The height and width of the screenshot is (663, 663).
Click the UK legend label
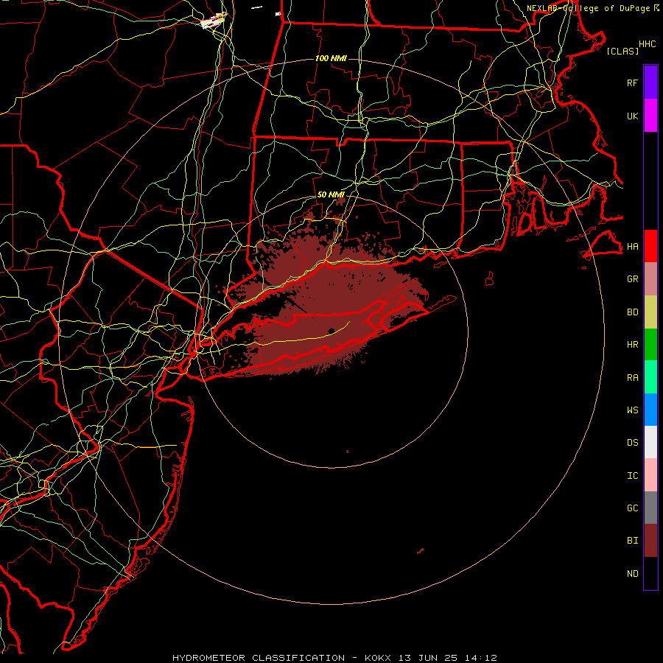point(632,116)
